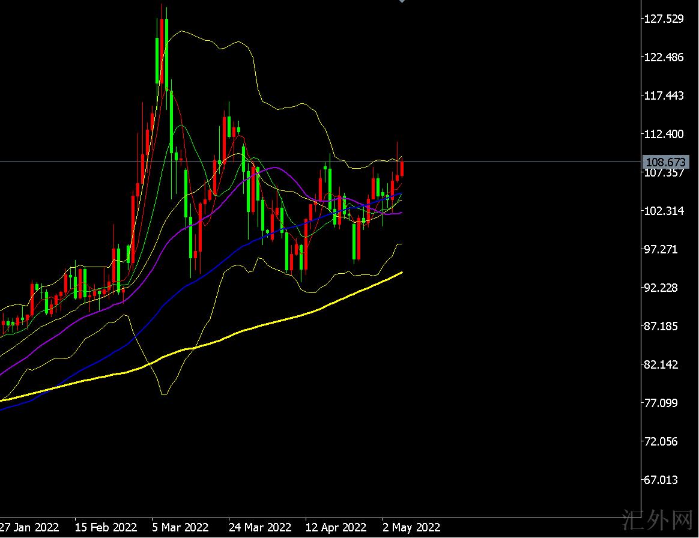Click the 117.443 price axis label

664,96
